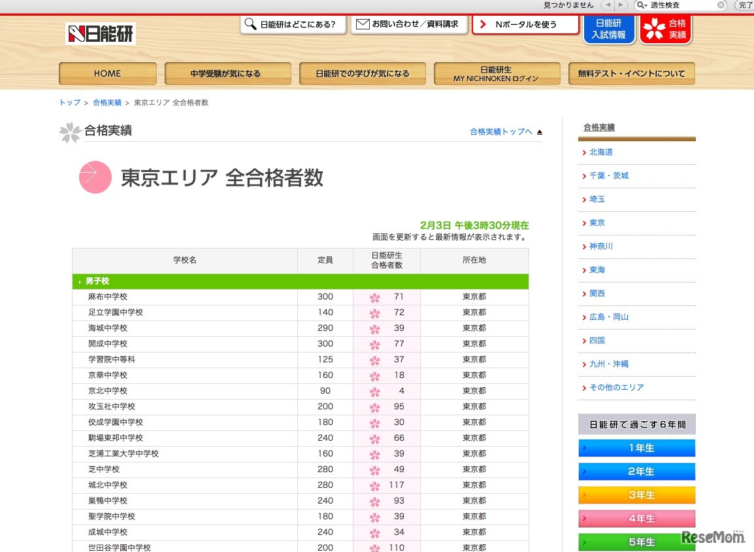Screen dimensions: 754x552
Task: Open the 神奈川 area link in sidebar
Action: click(601, 247)
